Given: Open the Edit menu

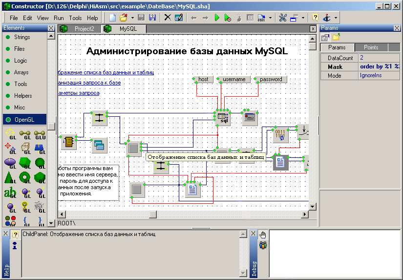Looking at the screenshot, I should (x=27, y=18).
